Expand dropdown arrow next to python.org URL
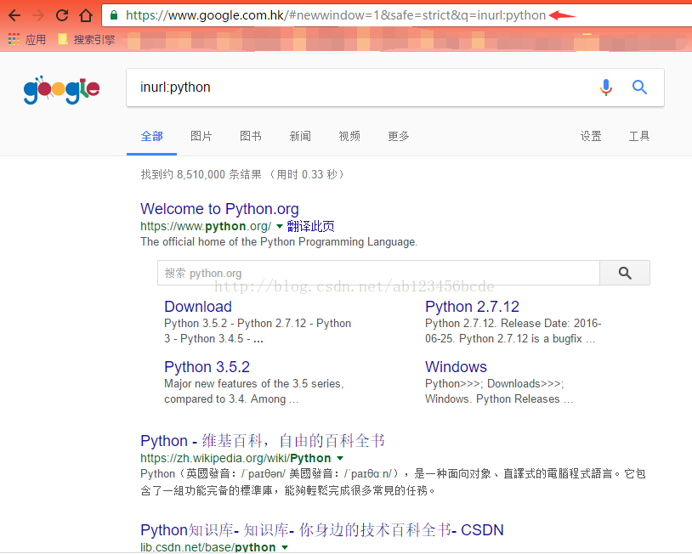Viewport: 692px width, 554px height. [280, 227]
